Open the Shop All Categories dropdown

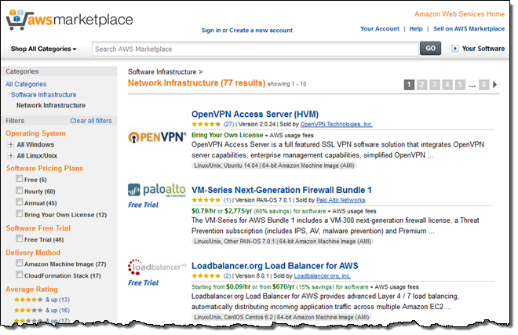(x=44, y=49)
